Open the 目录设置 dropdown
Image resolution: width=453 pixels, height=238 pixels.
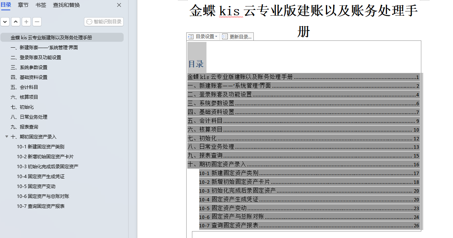point(203,37)
